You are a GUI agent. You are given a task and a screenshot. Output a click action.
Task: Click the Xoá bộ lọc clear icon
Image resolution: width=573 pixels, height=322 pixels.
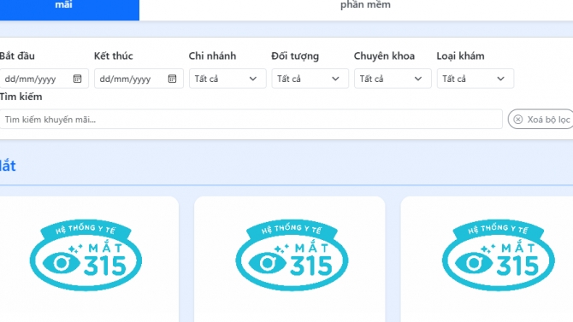tap(517, 120)
